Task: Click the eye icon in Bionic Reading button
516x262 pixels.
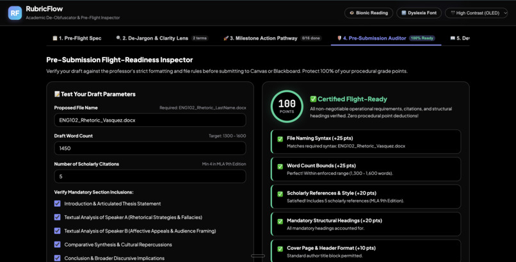Action: [x=351, y=13]
